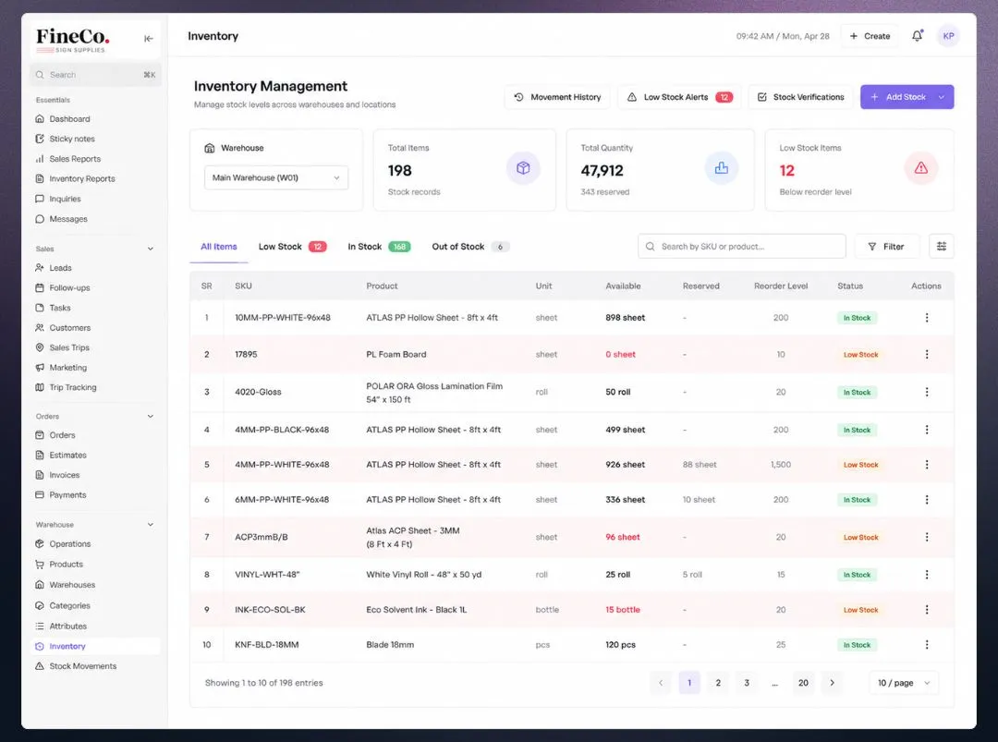Go to previous page arrow
Viewport: 998px width, 742px height.
(661, 683)
